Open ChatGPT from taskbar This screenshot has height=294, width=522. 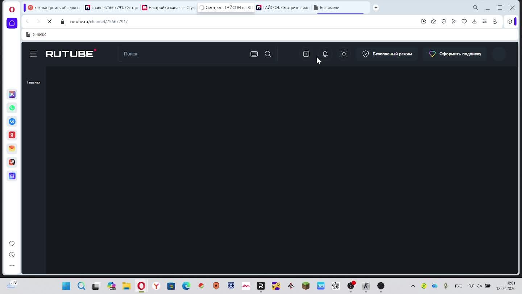[x=336, y=286]
